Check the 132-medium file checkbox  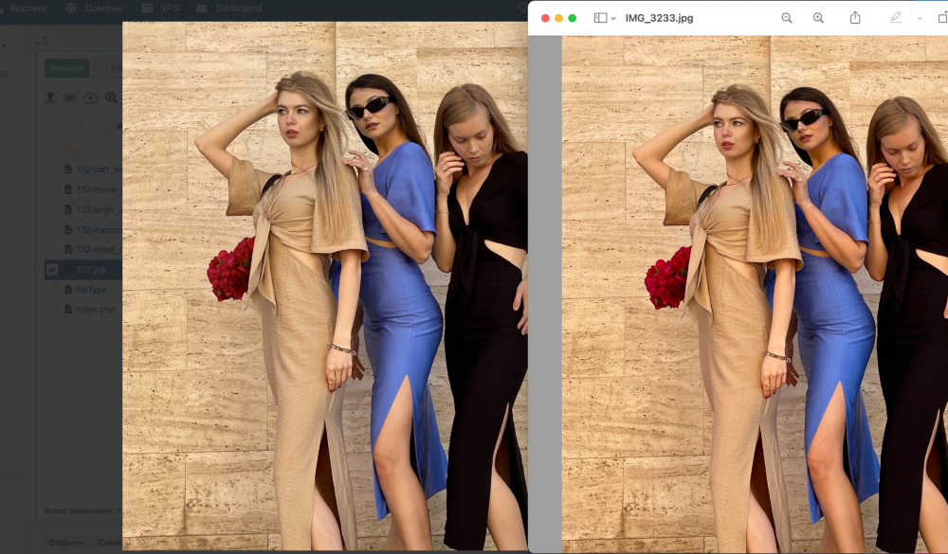point(52,229)
